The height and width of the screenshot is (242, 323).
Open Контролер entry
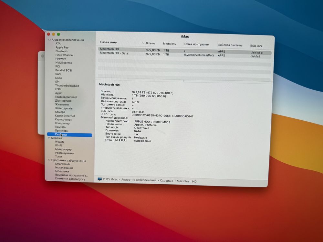pyautogui.click(x=62, y=123)
